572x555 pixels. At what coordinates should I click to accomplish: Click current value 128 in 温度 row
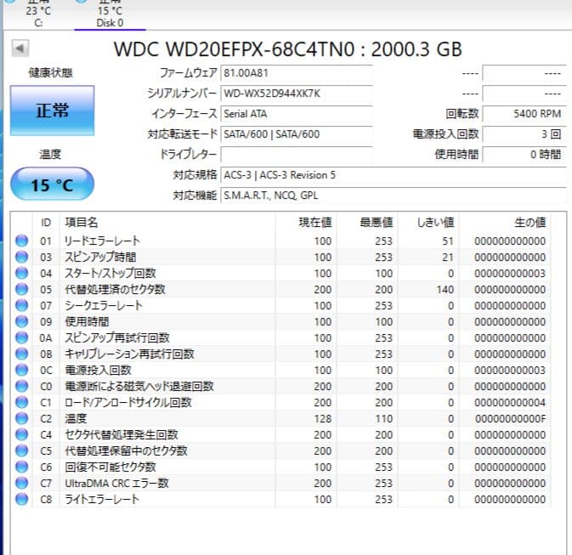323,418
